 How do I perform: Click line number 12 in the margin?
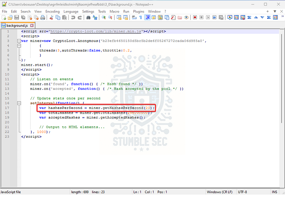pyautogui.click(x=7, y=84)
